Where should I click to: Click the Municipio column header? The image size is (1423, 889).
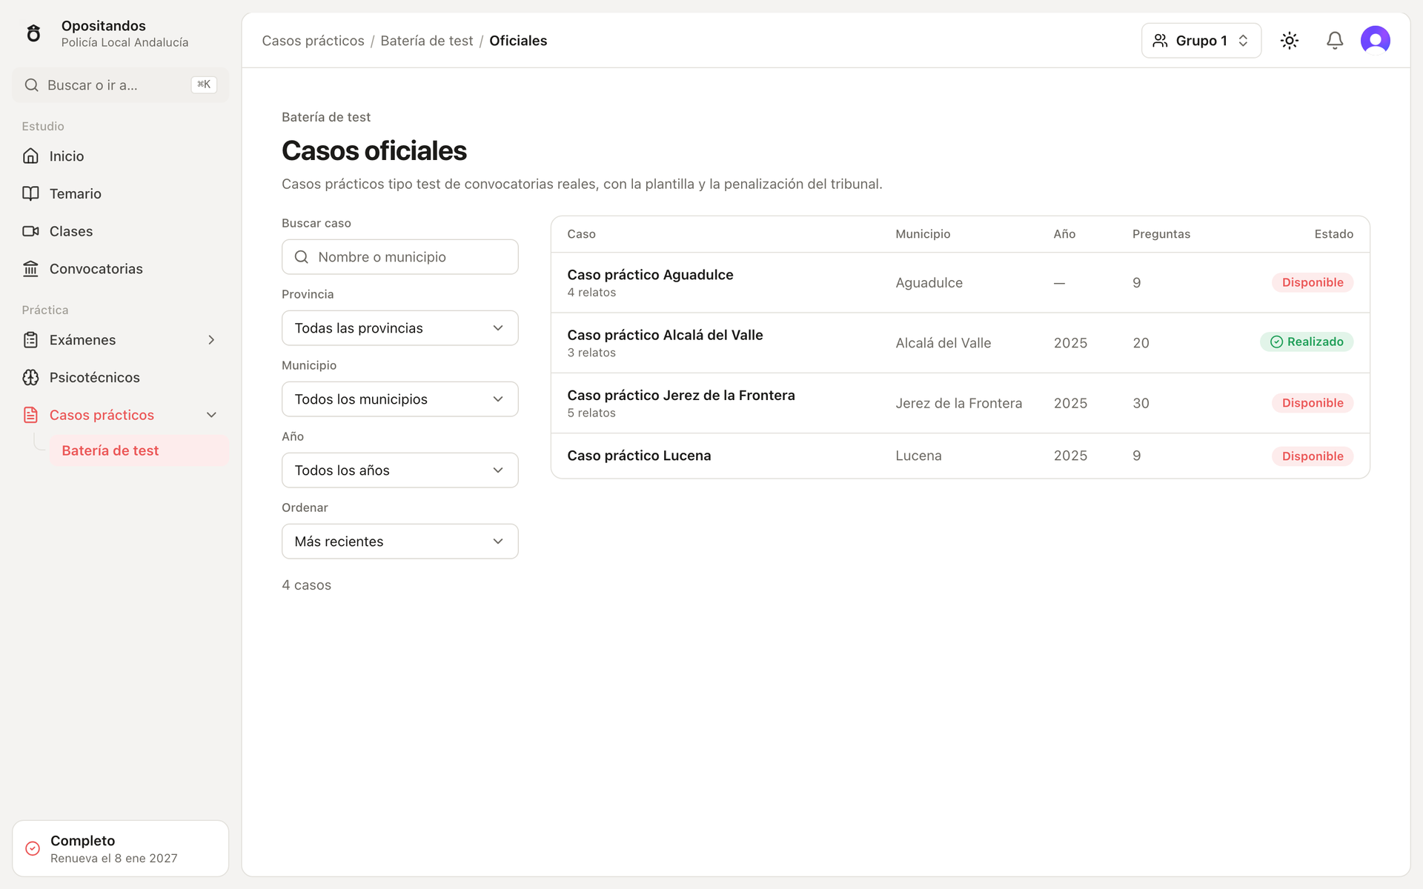click(x=923, y=234)
